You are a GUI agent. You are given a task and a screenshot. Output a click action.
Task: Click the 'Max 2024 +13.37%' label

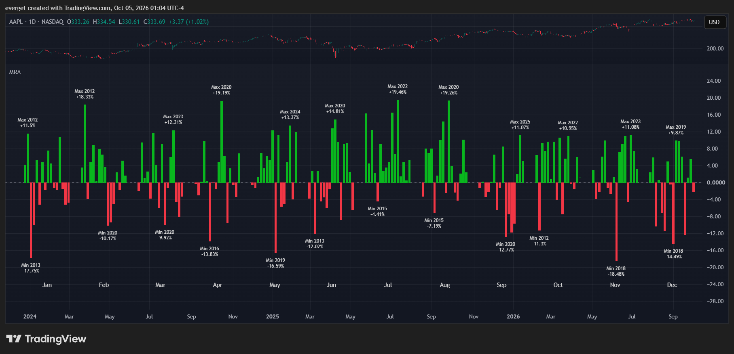(290, 115)
